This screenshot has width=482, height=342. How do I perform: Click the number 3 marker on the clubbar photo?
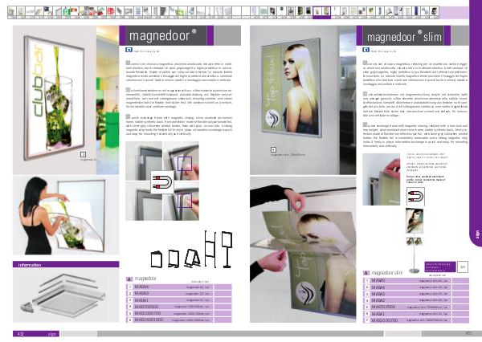[83, 154]
